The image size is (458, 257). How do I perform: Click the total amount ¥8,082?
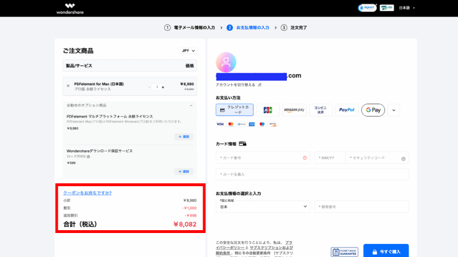[x=185, y=224]
